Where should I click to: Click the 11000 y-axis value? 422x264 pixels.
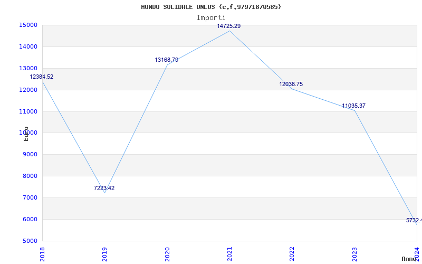[28, 111]
